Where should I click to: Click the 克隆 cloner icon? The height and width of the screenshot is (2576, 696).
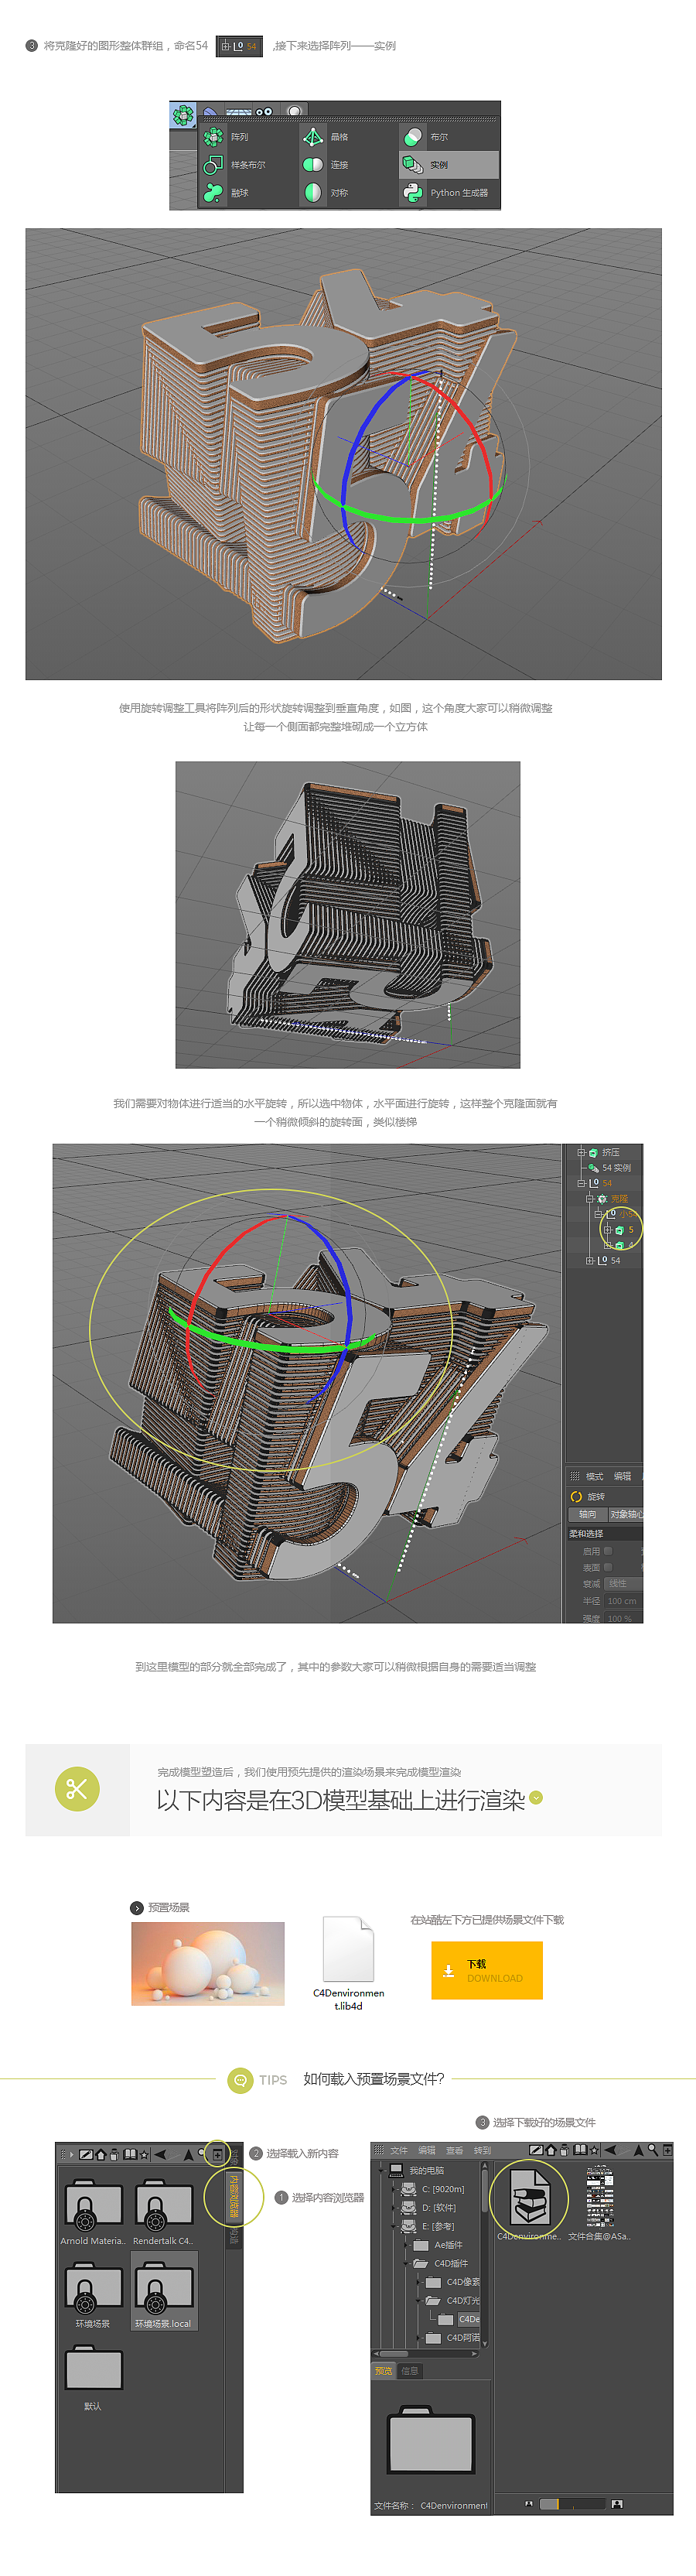pos(602,1198)
